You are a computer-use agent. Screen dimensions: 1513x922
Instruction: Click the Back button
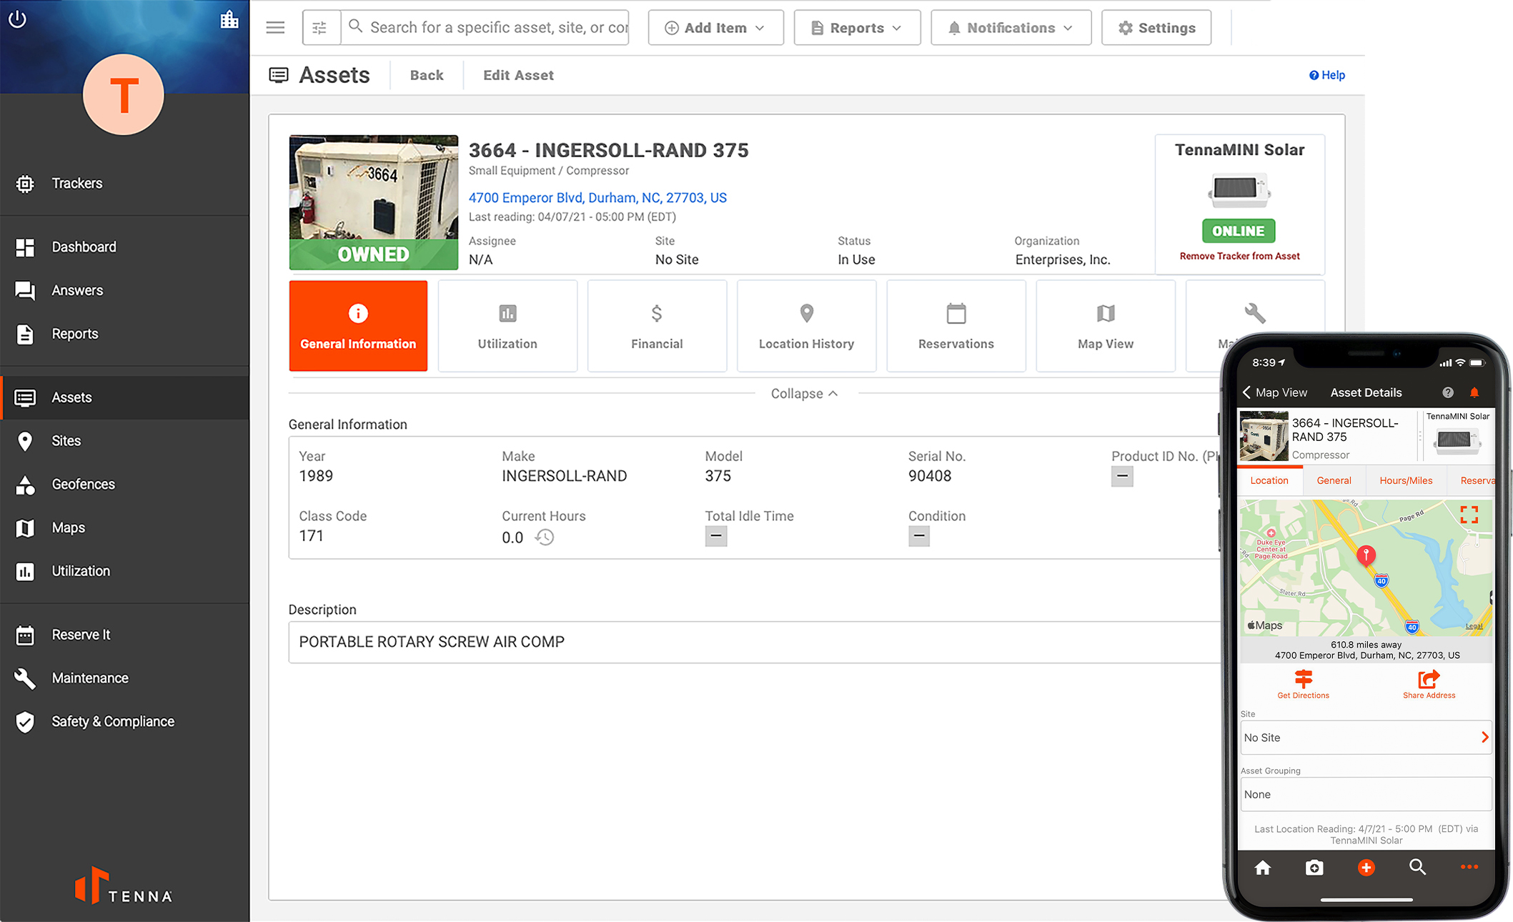pos(427,75)
